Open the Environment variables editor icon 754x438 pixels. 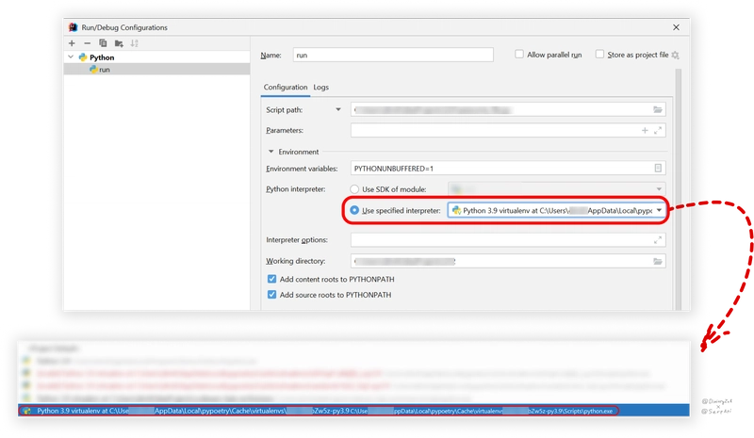click(x=659, y=168)
